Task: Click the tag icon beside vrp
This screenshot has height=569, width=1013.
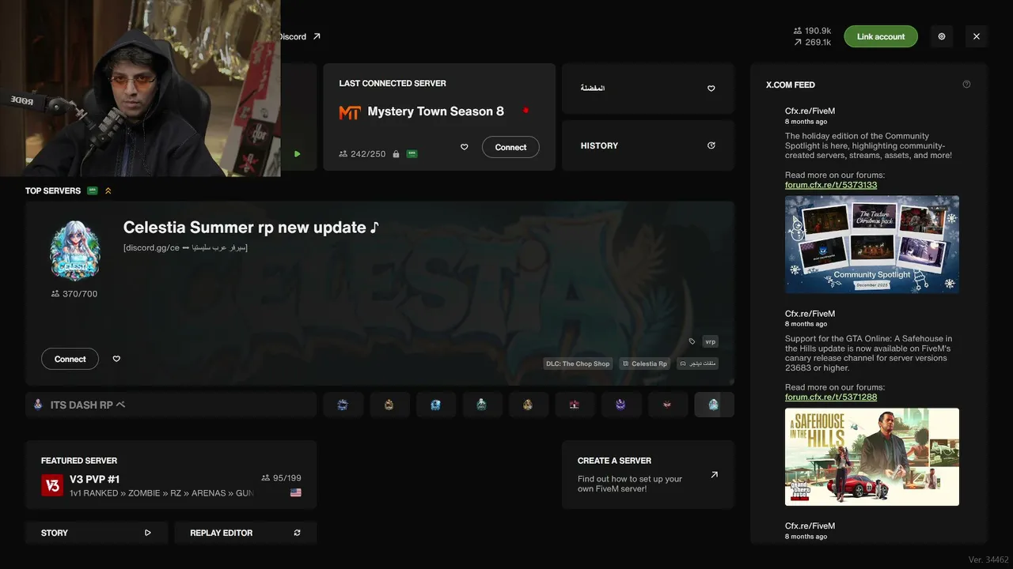Action: click(x=692, y=341)
